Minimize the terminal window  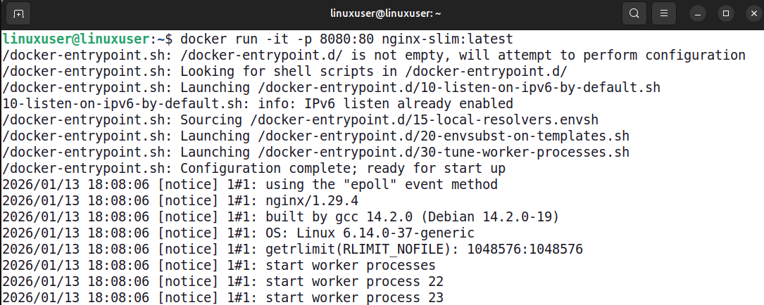698,13
